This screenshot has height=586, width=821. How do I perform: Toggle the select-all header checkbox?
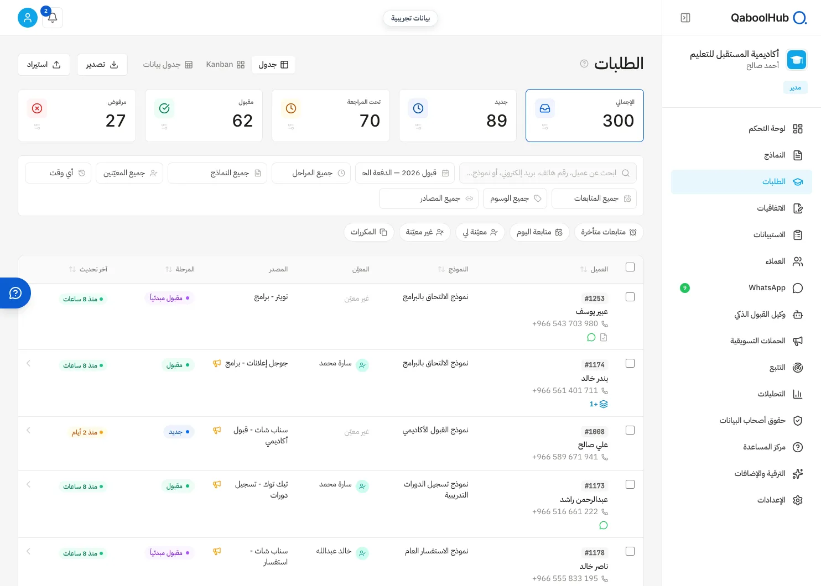[630, 267]
